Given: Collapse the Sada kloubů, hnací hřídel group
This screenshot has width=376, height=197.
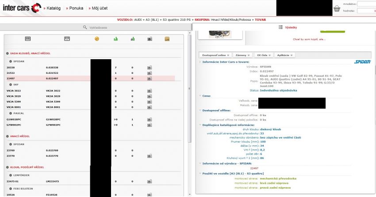Looking at the screenshot, I should (x=8, y=53).
